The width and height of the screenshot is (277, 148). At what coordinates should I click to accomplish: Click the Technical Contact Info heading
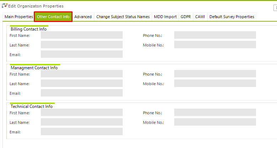tap(32, 106)
